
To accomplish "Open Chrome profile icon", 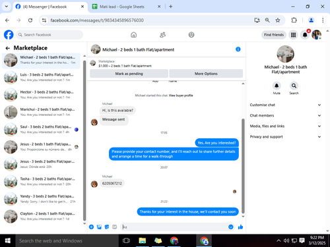I will [311, 20].
